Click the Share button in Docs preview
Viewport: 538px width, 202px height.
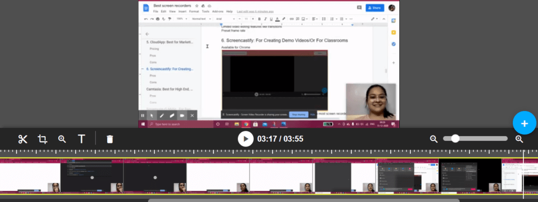tap(375, 7)
